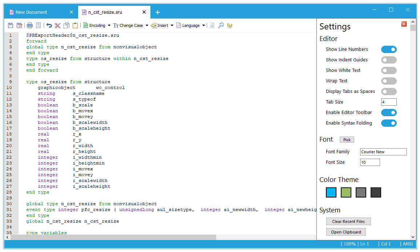Cut selection with the scissors icon

click(58, 25)
